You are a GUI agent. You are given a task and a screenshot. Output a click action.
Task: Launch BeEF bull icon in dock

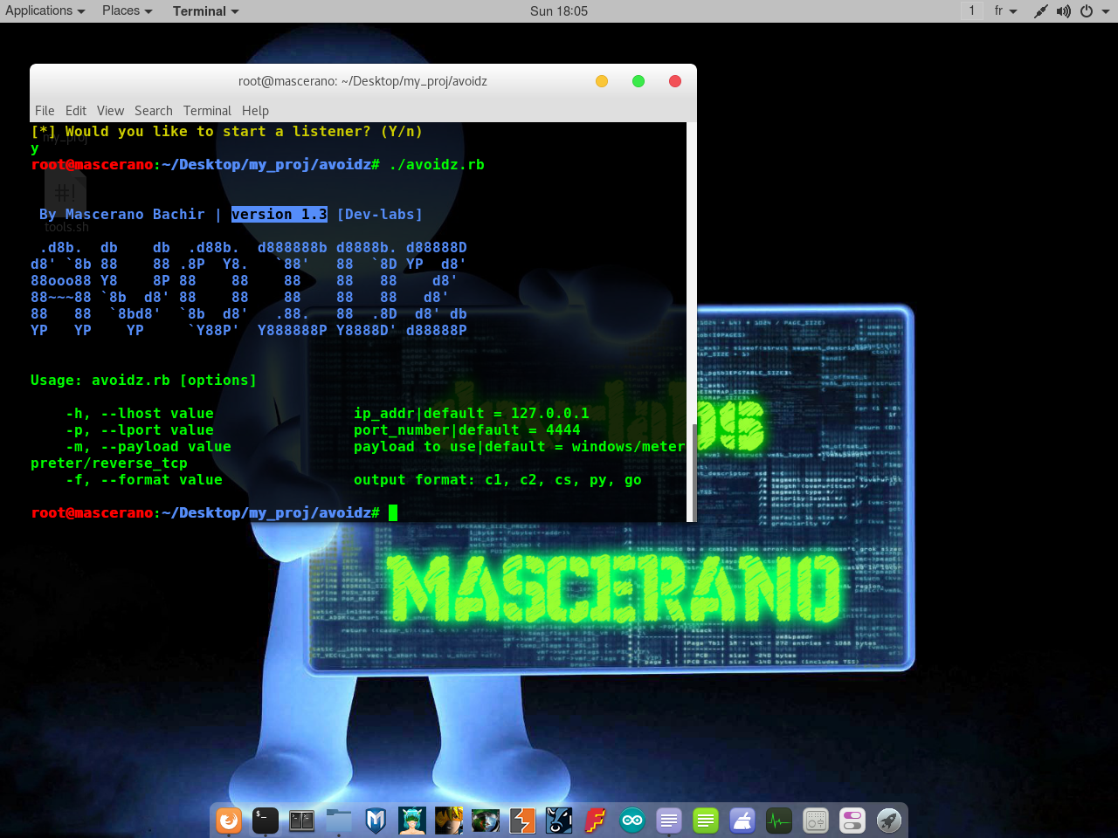[559, 821]
